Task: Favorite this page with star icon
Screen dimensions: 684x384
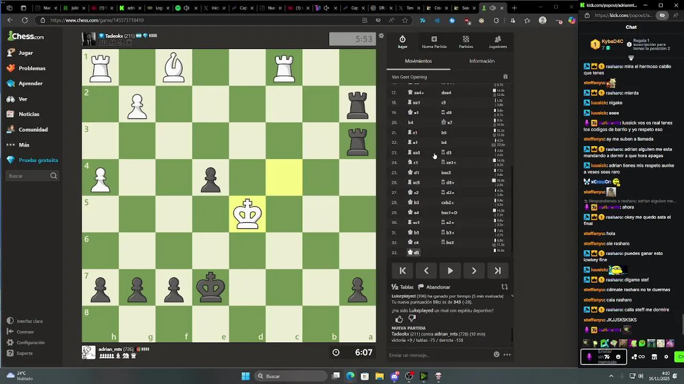Action: 405,20
